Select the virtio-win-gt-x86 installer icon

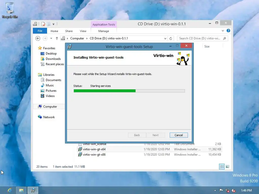coord(80,155)
